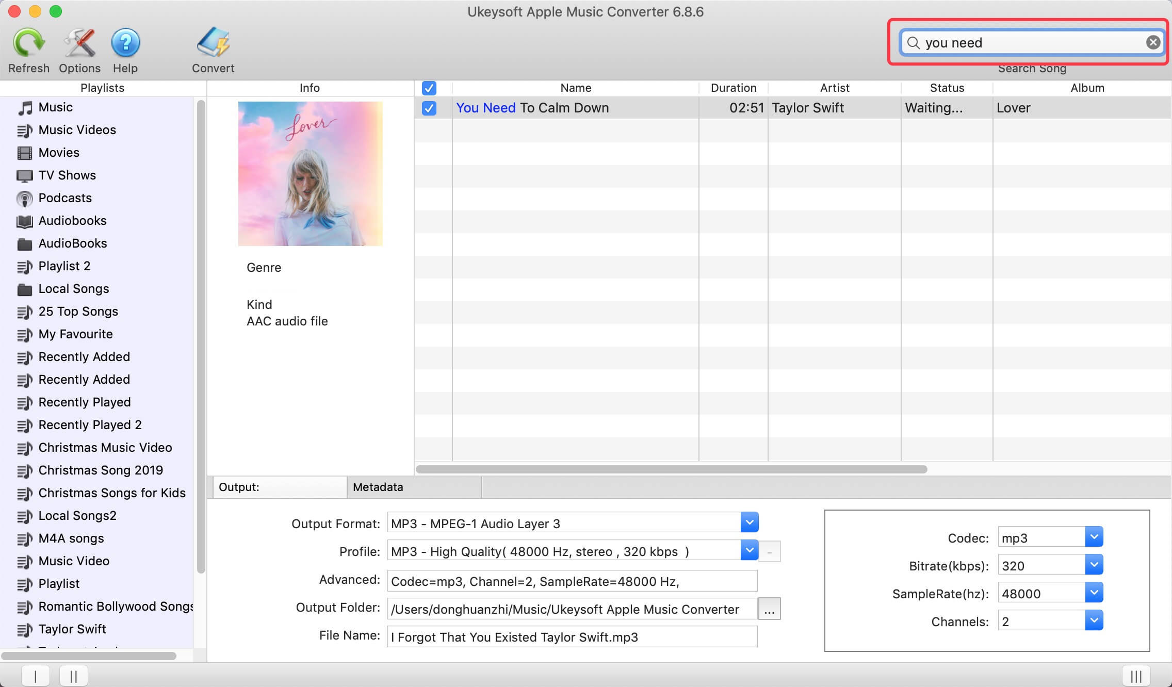Switch to the Metadata tab

pos(414,487)
